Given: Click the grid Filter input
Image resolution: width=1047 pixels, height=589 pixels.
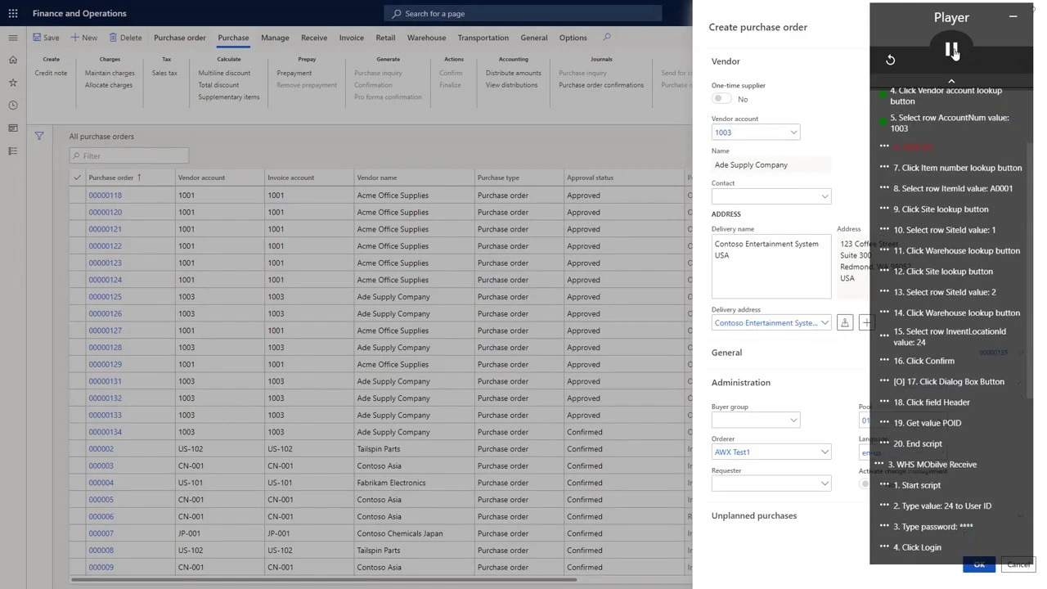Looking at the screenshot, I should pos(129,156).
